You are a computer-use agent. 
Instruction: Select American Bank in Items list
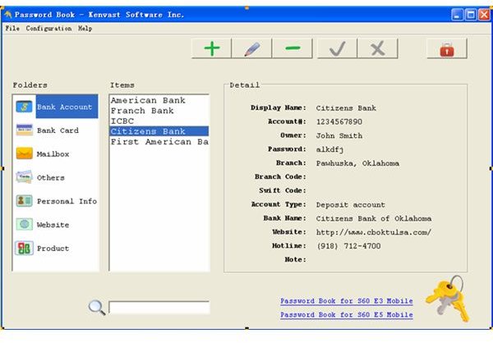(159, 100)
